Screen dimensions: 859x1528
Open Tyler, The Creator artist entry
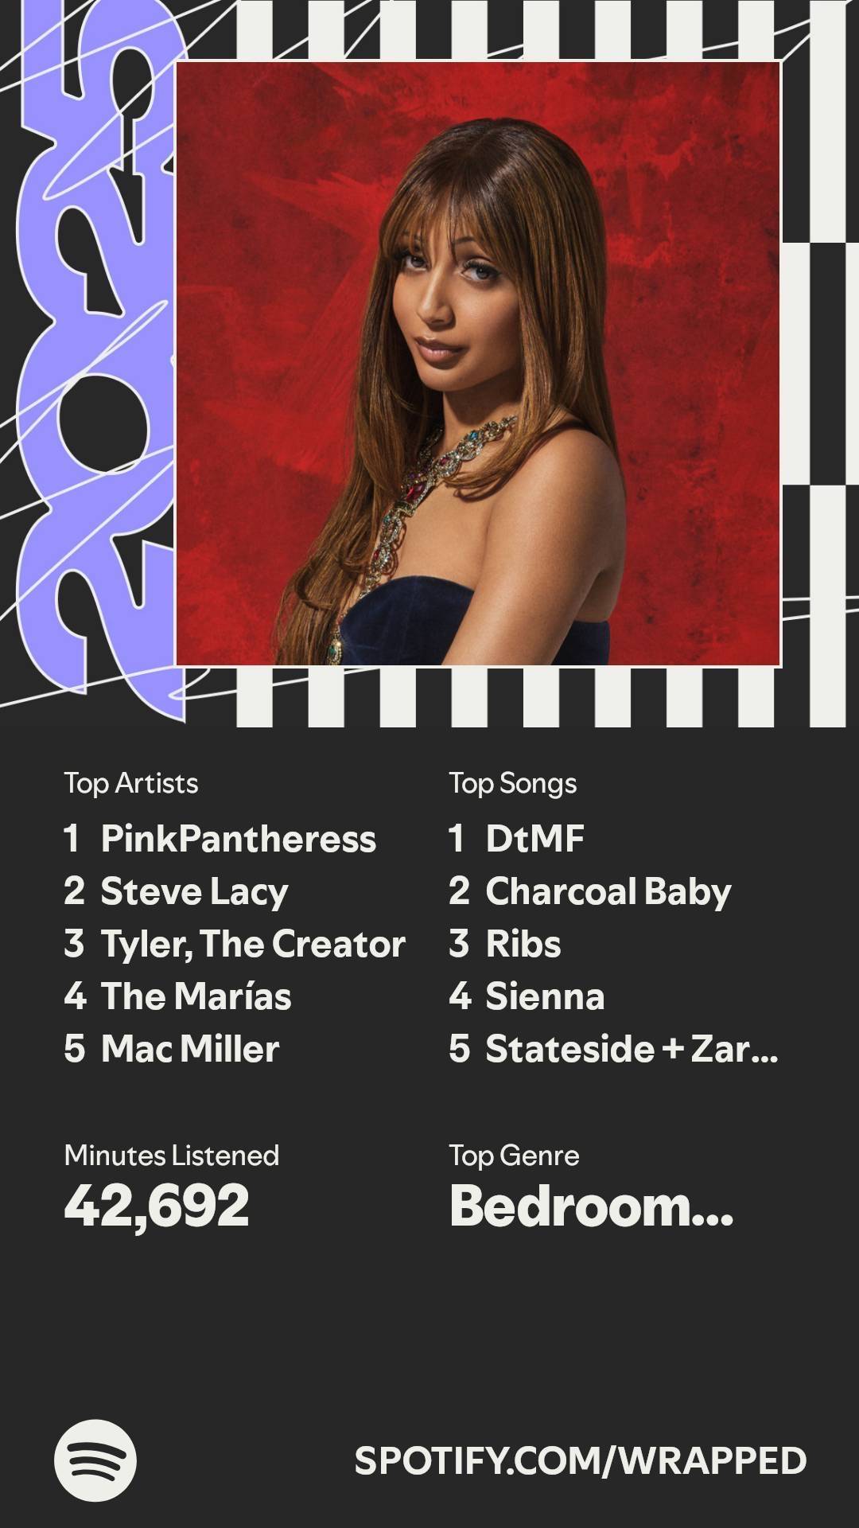253,944
